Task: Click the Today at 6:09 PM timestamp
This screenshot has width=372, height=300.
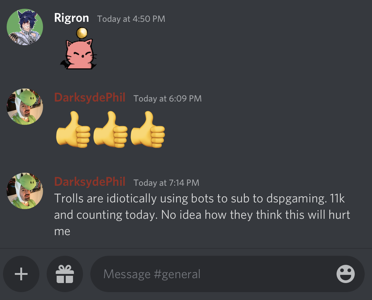Action: tap(168, 98)
